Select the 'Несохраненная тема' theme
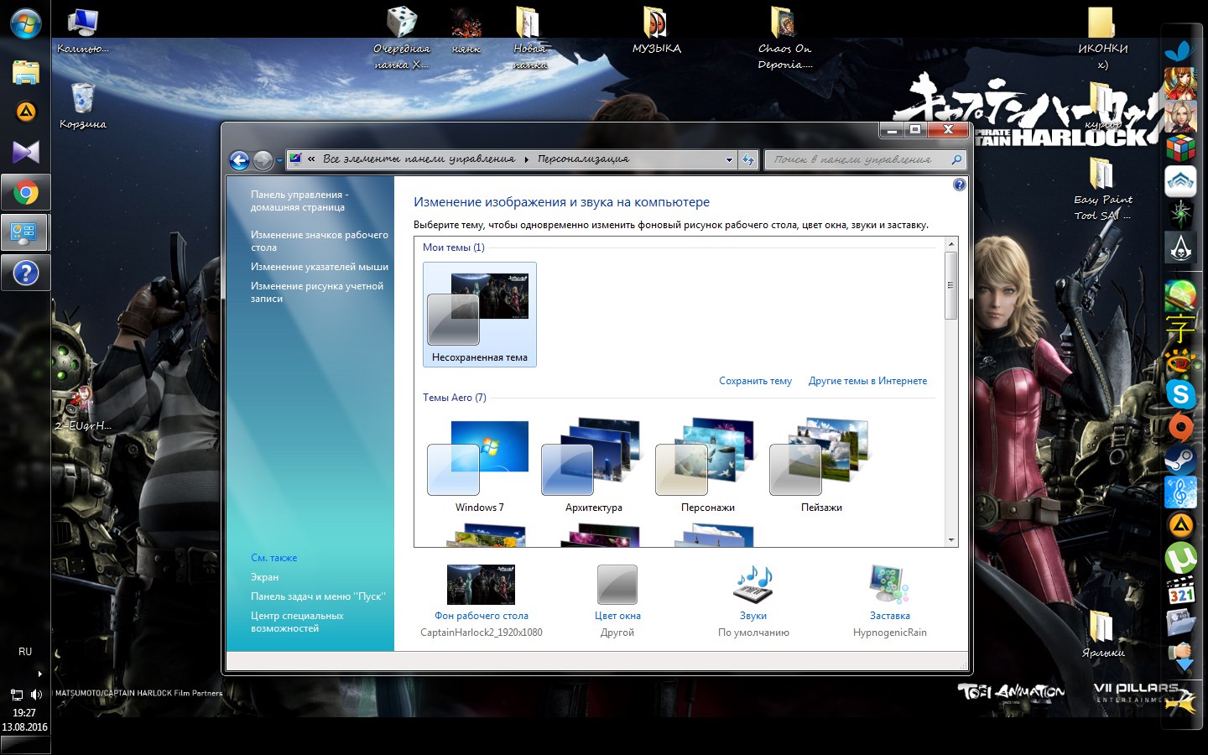 [480, 315]
